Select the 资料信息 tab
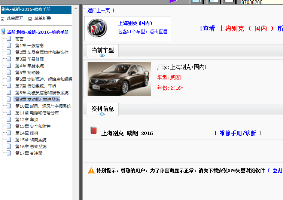 click(103, 110)
